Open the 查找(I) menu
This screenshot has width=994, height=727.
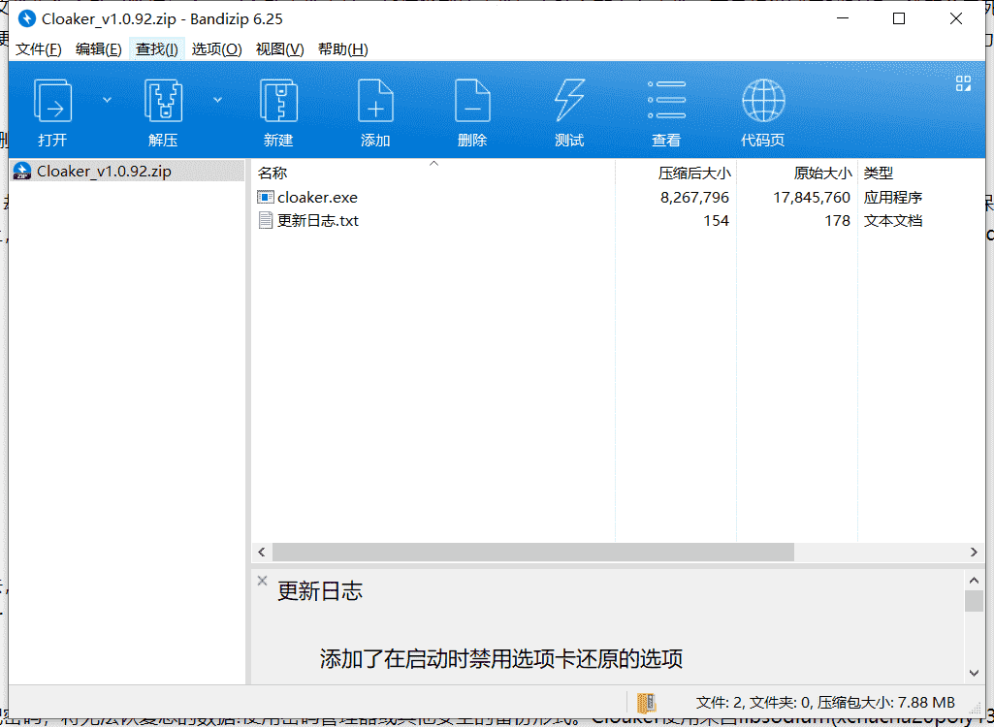156,49
